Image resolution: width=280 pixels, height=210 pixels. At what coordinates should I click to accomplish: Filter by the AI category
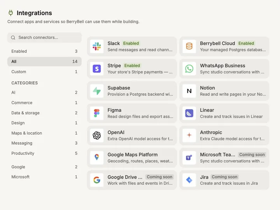[44, 93]
